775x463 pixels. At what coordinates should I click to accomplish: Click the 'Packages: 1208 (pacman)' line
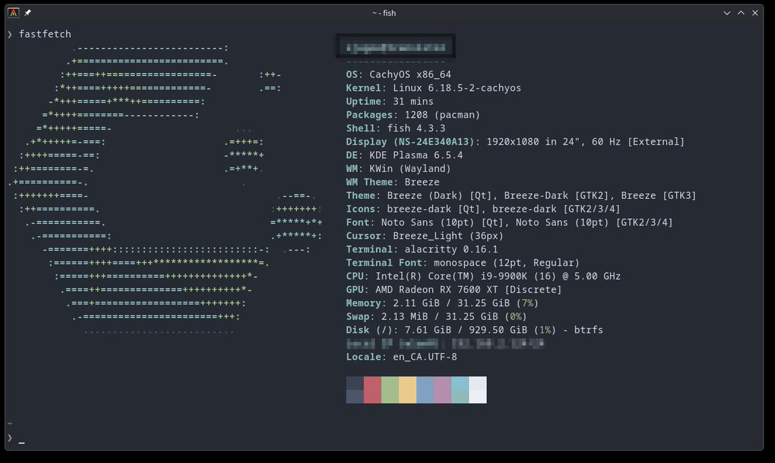tap(413, 115)
